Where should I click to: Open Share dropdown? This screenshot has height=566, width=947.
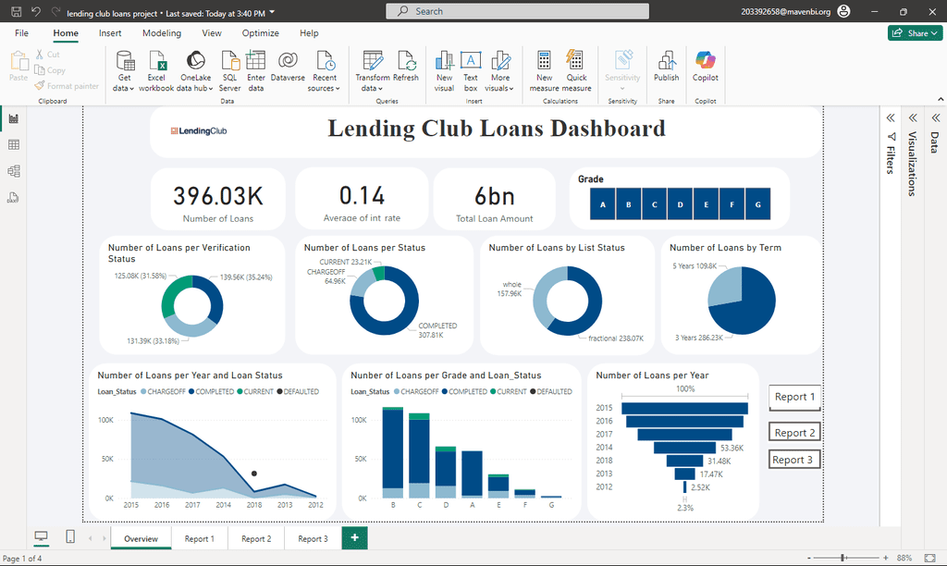[915, 33]
